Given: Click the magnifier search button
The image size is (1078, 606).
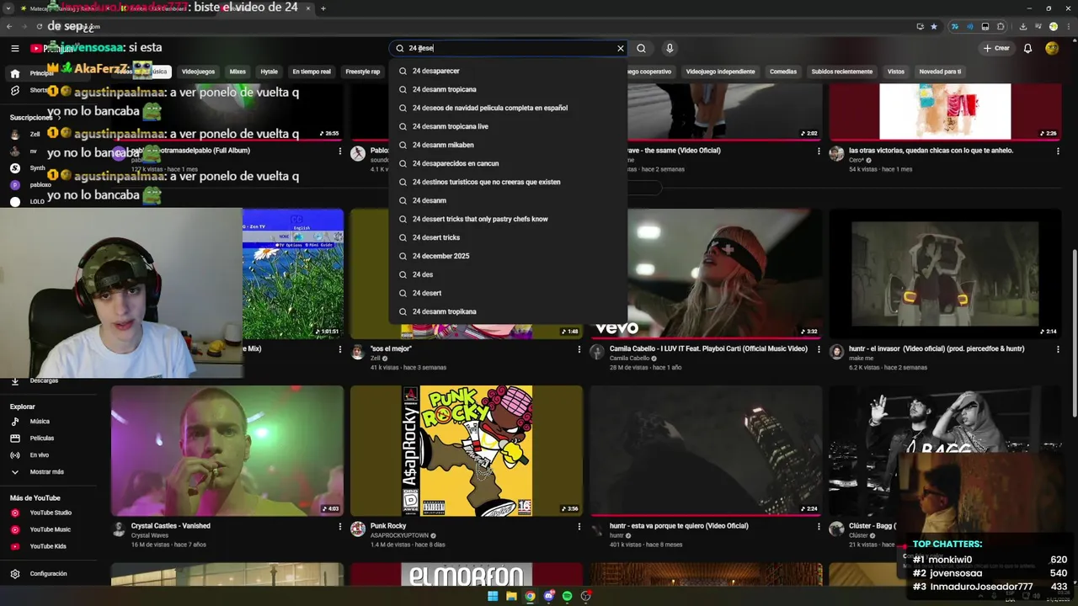Looking at the screenshot, I should click(x=641, y=48).
